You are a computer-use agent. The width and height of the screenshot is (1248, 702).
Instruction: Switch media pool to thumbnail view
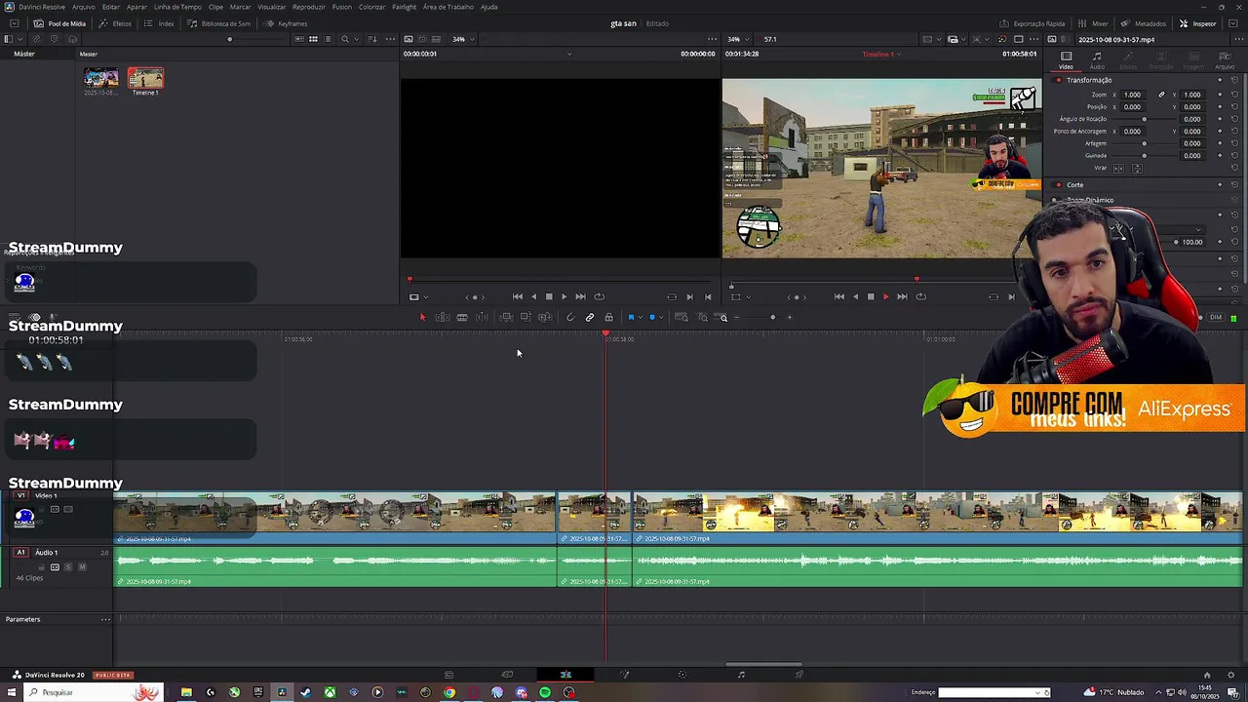point(313,39)
